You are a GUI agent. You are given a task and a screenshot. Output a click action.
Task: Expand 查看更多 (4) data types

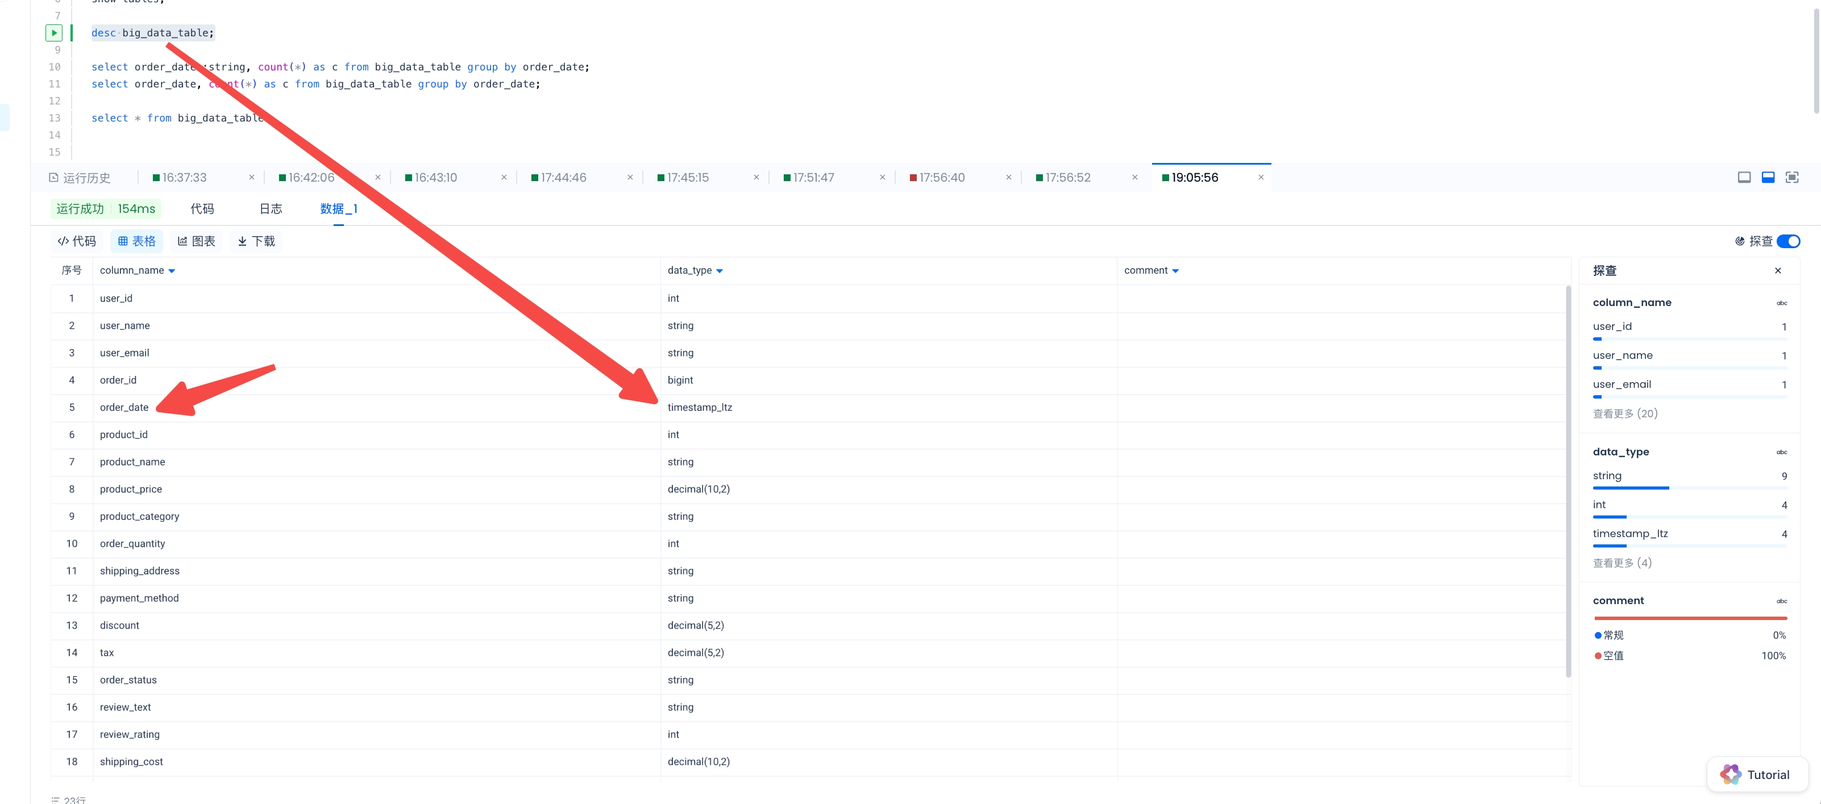[x=1622, y=562]
